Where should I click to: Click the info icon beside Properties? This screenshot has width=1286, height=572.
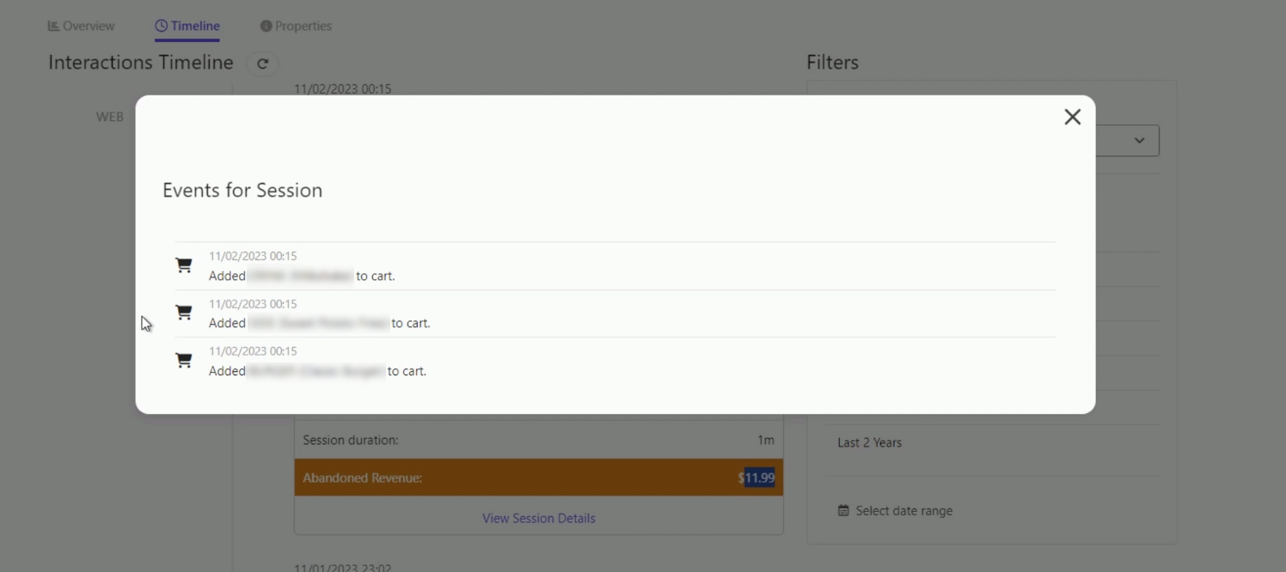(x=267, y=26)
